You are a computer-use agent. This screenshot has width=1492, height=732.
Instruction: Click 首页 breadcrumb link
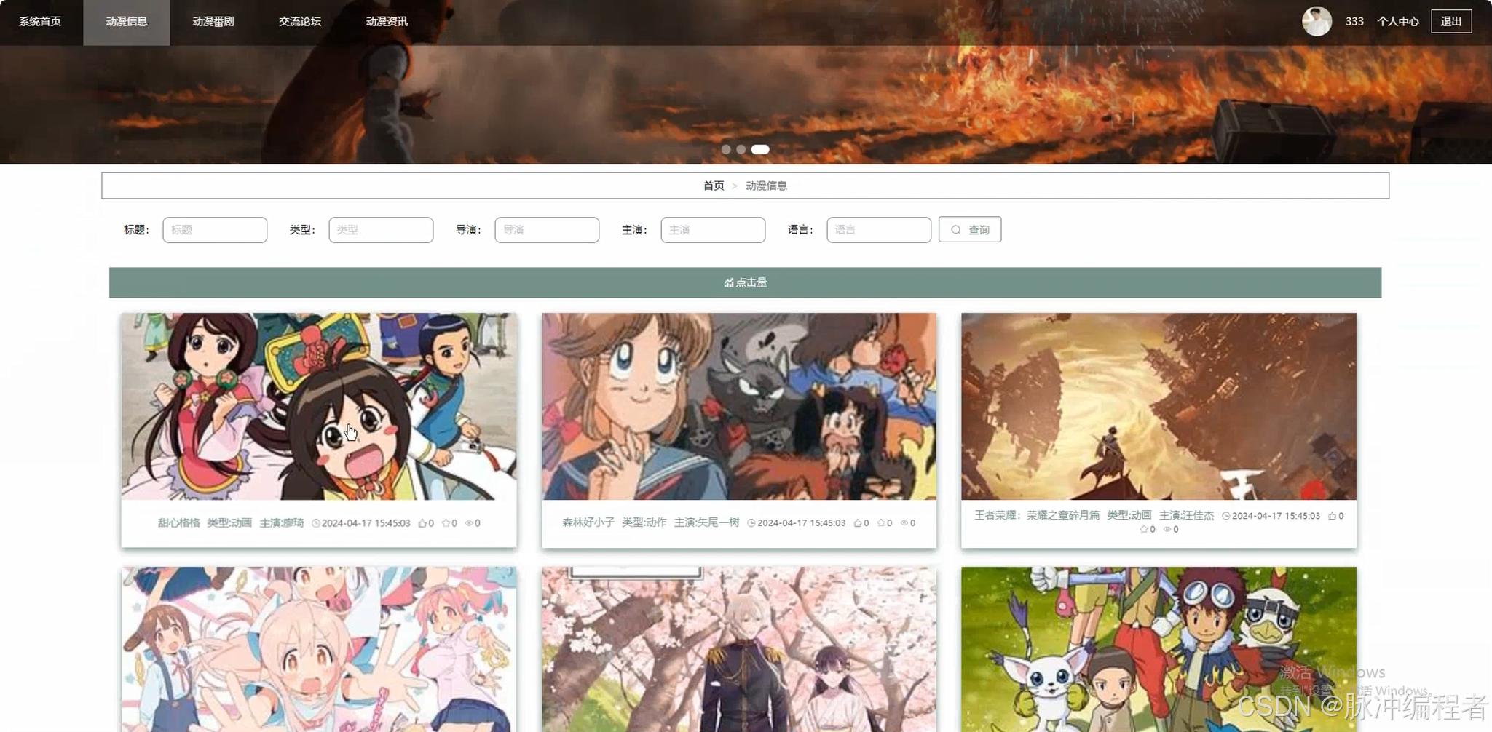pyautogui.click(x=714, y=186)
